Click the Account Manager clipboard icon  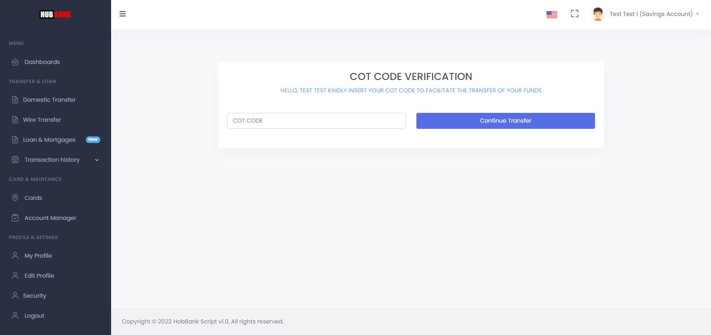pos(15,218)
